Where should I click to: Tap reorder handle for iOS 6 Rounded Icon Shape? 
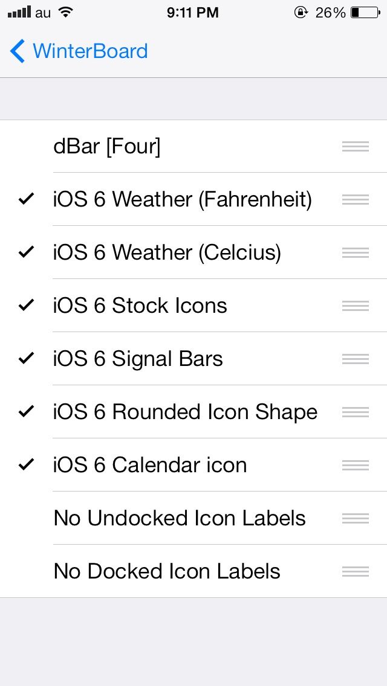click(x=355, y=412)
